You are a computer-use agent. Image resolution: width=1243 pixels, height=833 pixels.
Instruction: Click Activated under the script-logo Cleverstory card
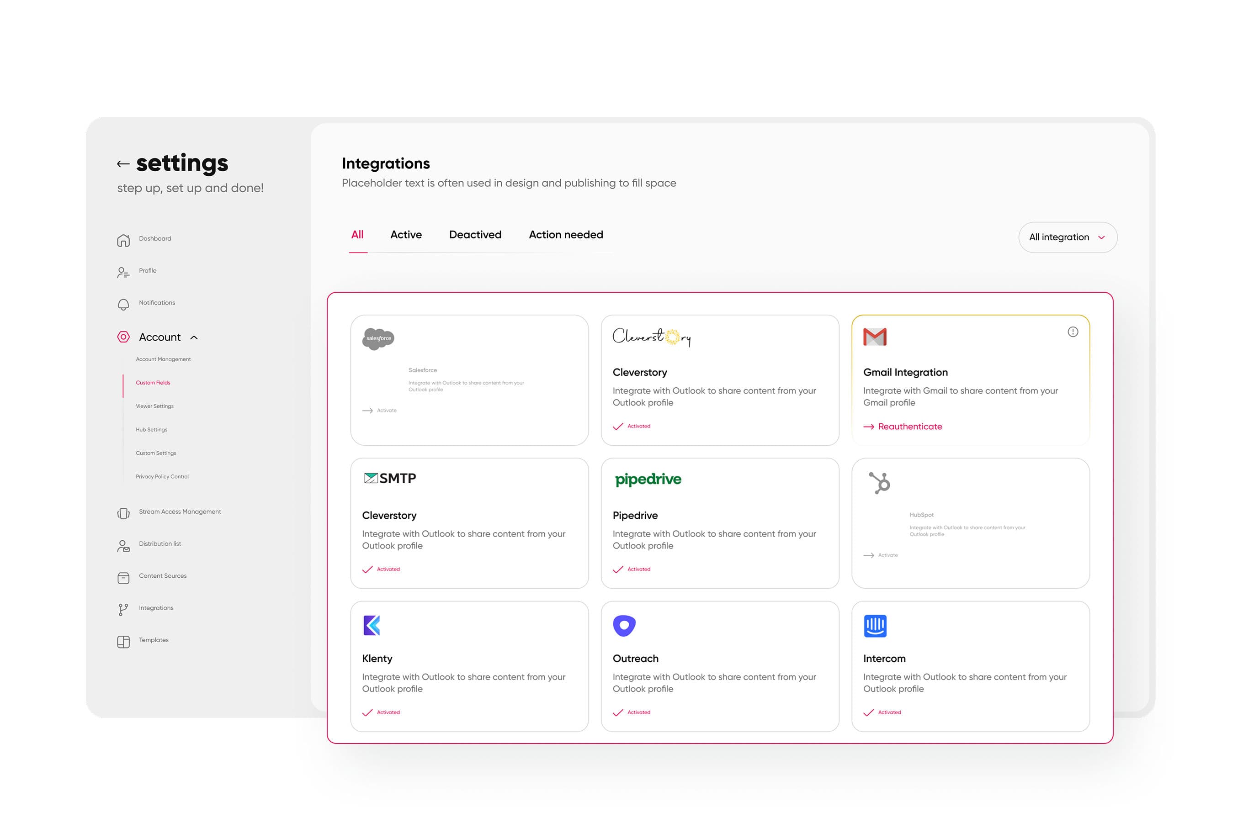[x=632, y=427]
